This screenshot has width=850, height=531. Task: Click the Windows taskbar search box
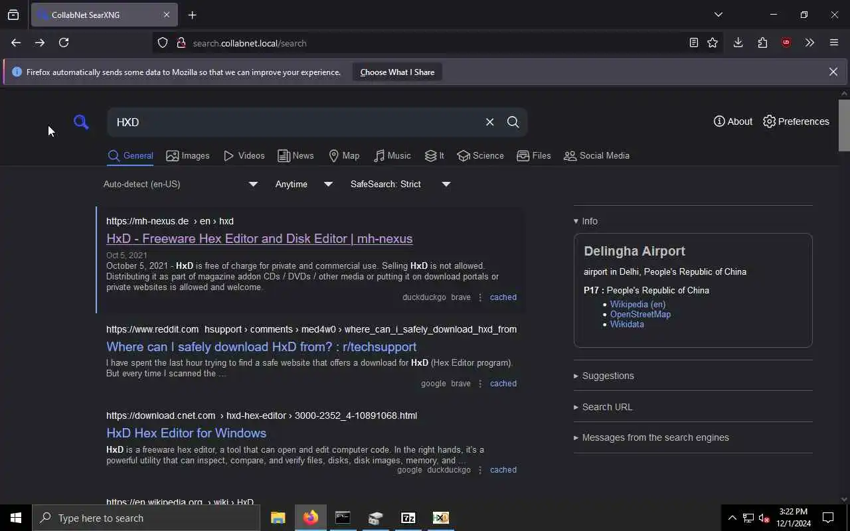tap(146, 518)
